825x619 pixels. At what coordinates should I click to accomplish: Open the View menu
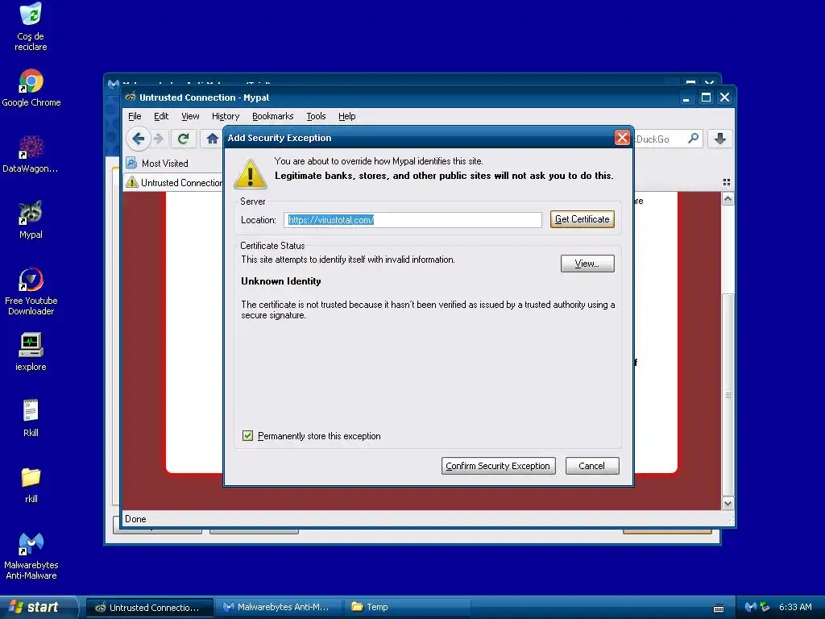coord(190,116)
